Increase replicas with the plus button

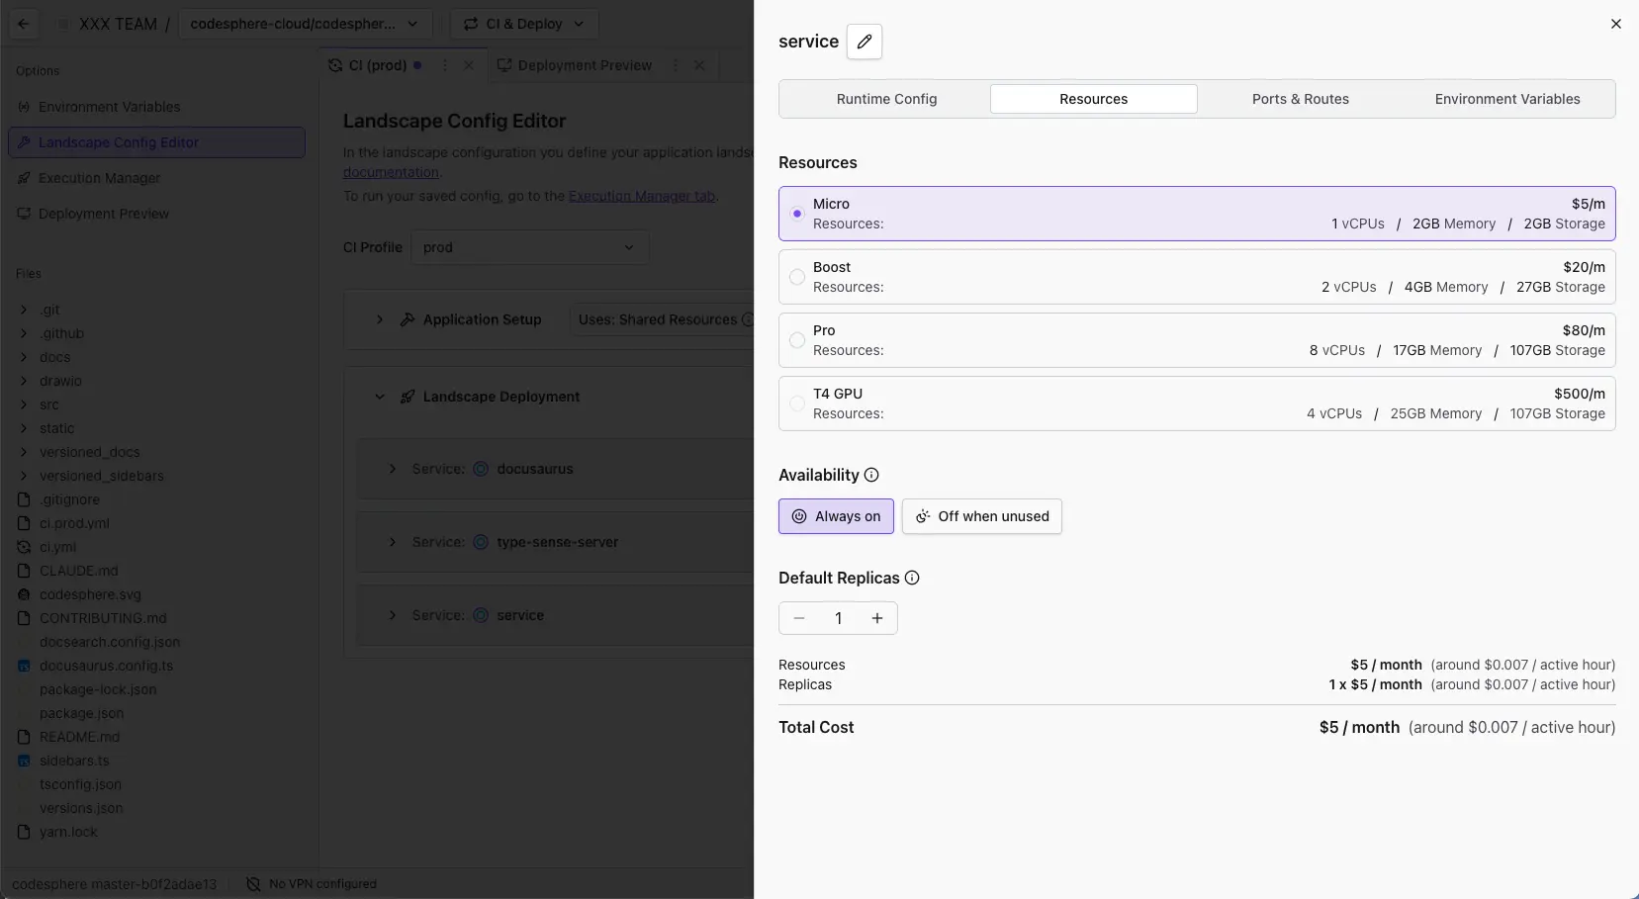pyautogui.click(x=876, y=618)
